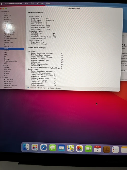This screenshot has height=170, width=127.
Task: Open Calendar from the Dock
Action: [98, 149]
